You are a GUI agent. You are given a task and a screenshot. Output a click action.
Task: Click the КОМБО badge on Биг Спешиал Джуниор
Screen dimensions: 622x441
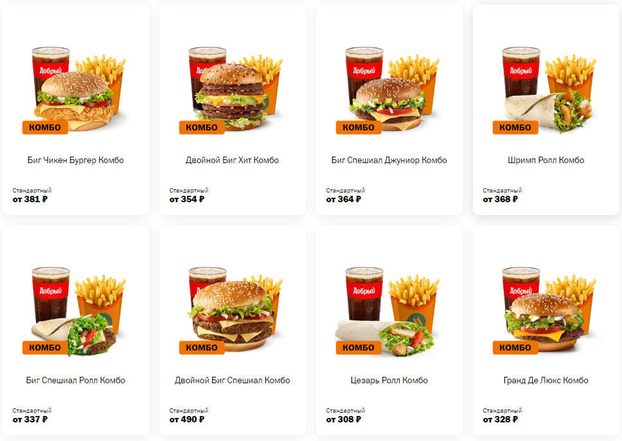(358, 127)
